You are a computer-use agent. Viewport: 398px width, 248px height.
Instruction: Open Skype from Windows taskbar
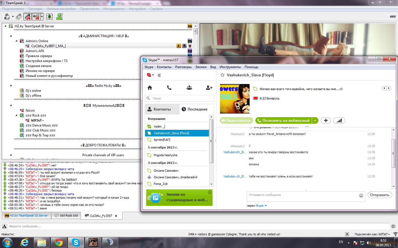pyautogui.click(x=76, y=242)
